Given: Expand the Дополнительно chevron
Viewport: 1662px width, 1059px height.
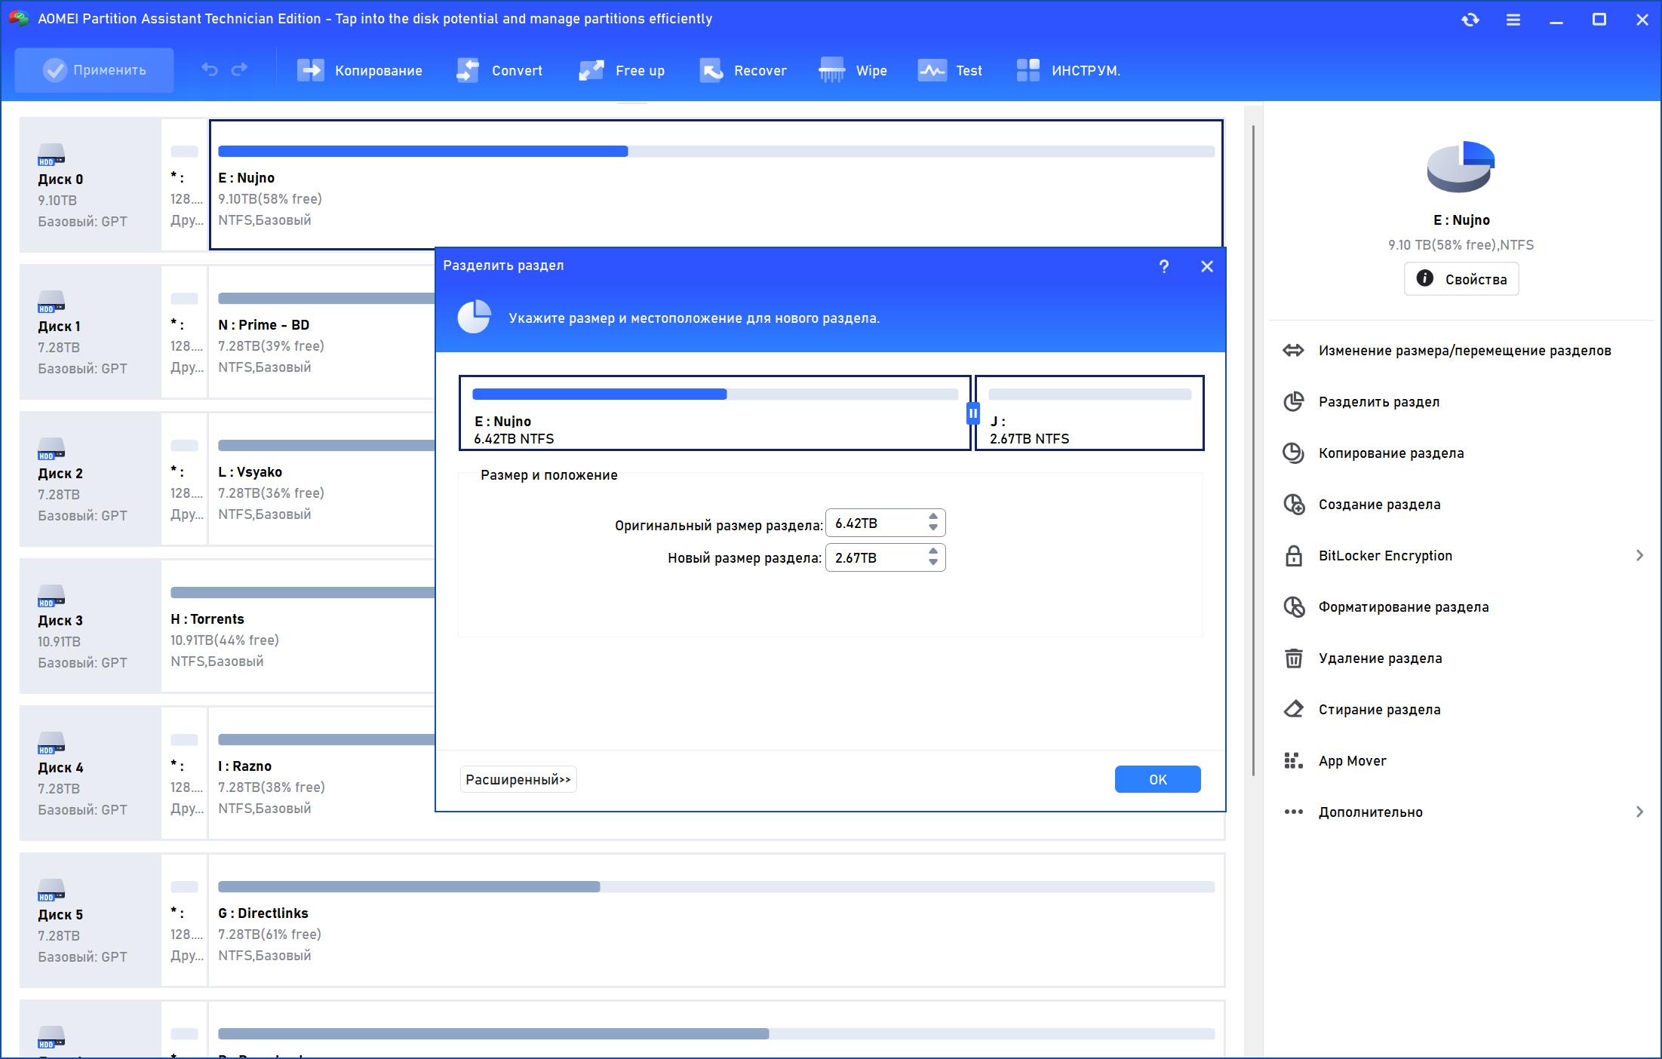Looking at the screenshot, I should coord(1639,812).
